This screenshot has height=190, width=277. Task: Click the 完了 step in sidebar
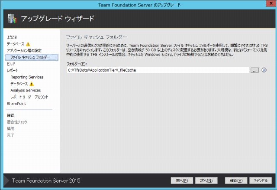[x=10, y=135]
